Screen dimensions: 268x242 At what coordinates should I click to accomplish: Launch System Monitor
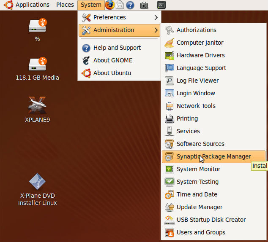213,169
